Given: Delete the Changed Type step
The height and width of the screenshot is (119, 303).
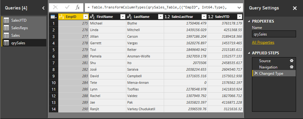Looking at the screenshot, I should (x=256, y=73).
